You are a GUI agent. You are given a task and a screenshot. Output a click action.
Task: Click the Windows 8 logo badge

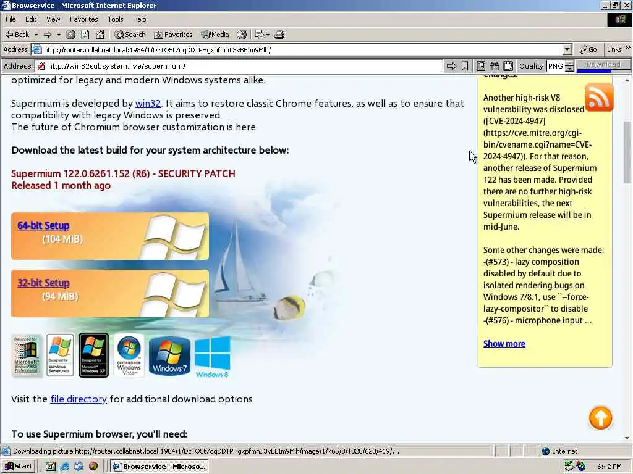[x=213, y=357]
